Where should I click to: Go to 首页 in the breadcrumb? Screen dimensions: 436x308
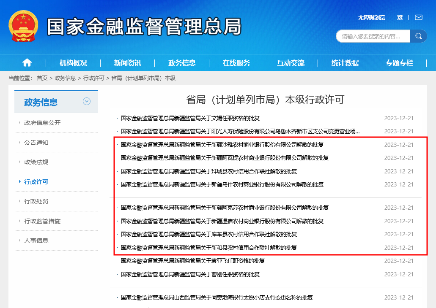42,78
